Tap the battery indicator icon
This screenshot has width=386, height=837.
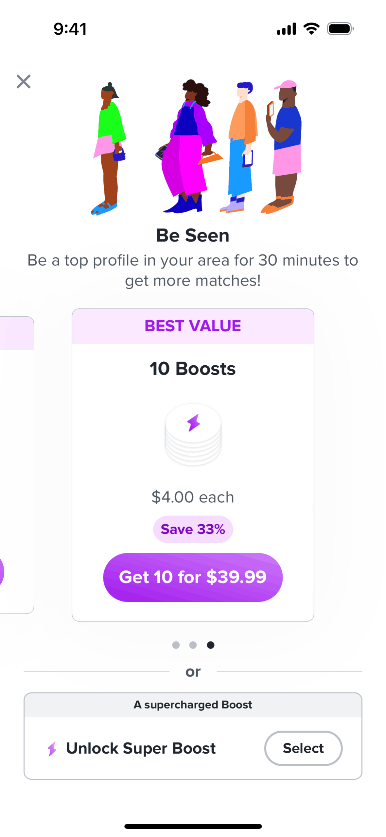(x=340, y=29)
